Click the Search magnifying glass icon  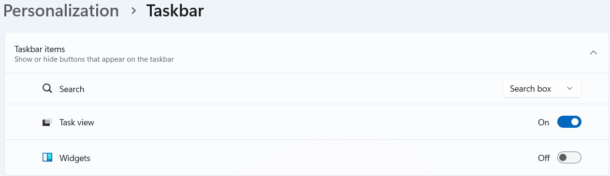click(47, 89)
